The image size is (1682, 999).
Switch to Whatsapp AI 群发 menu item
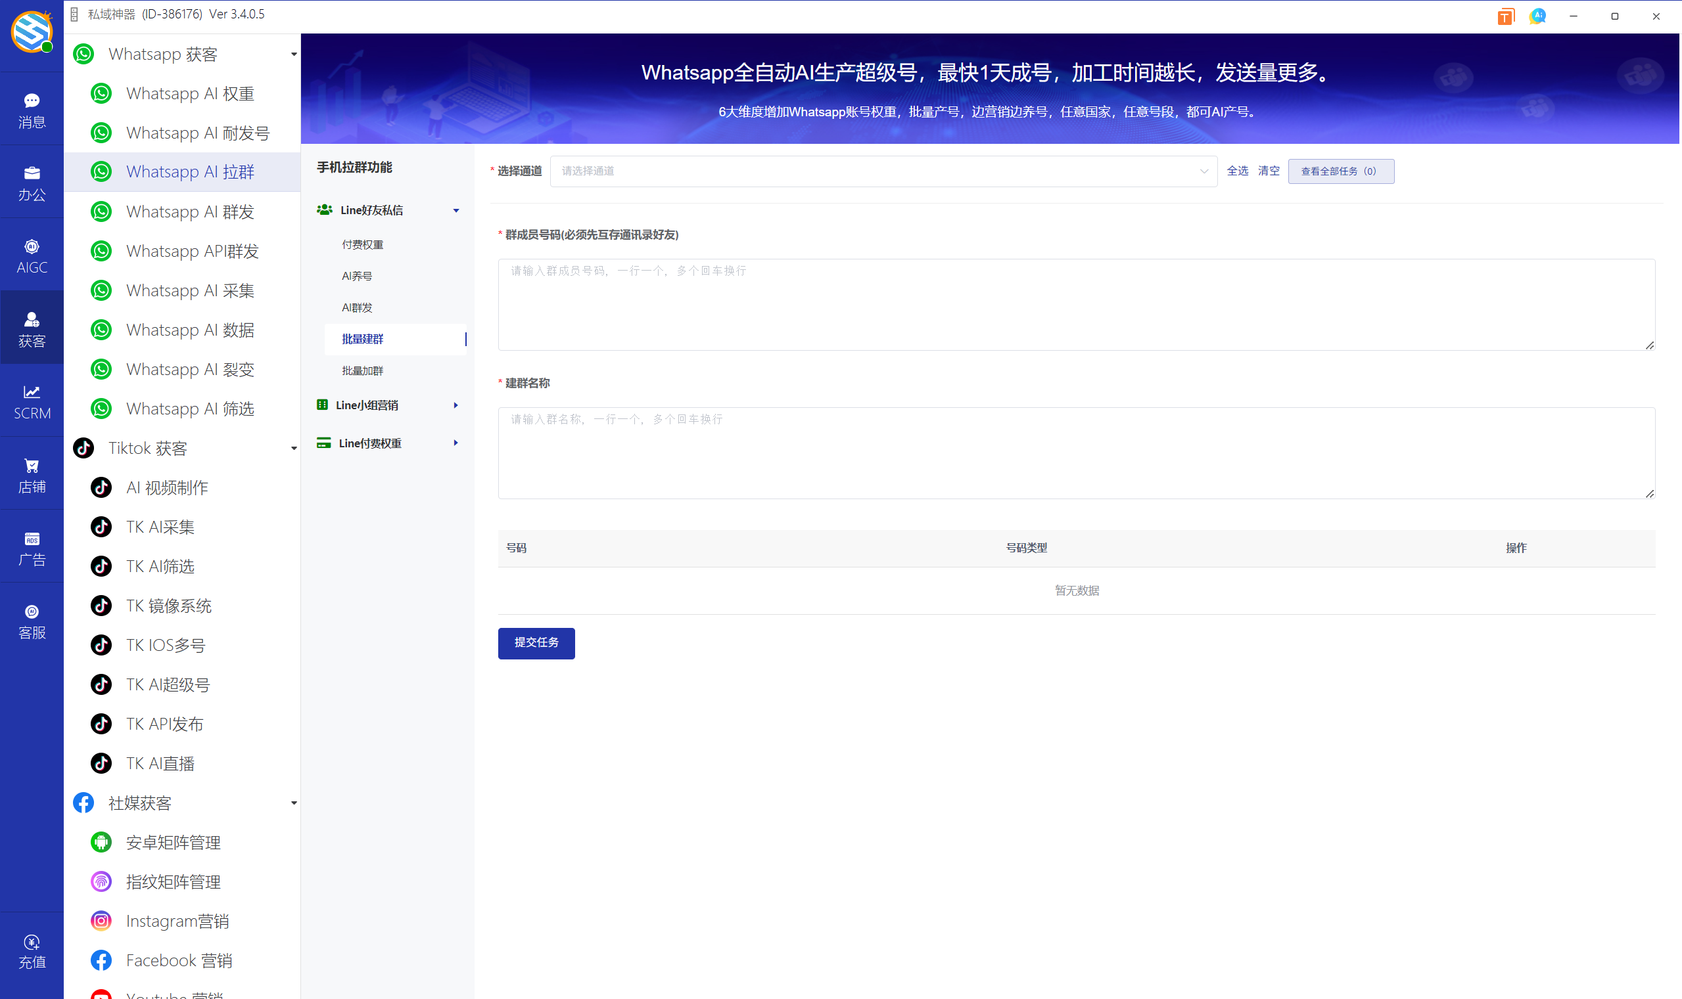(190, 211)
